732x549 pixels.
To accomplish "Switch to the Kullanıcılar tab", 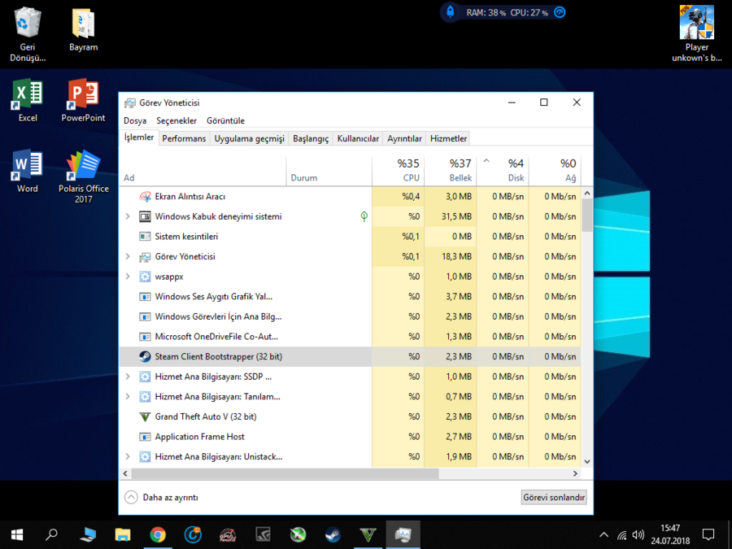I will (x=358, y=138).
